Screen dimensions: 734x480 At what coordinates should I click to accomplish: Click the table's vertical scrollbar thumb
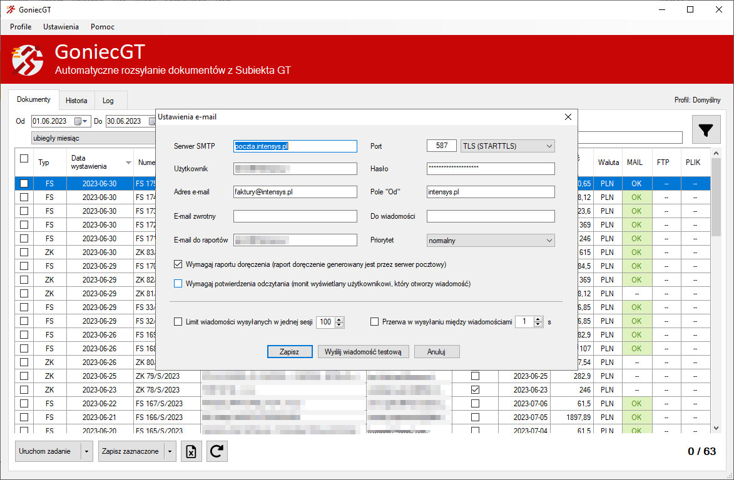point(716,197)
